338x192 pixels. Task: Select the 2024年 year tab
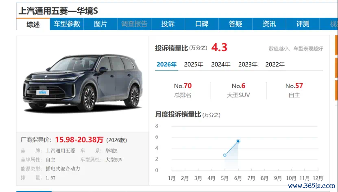221,65
